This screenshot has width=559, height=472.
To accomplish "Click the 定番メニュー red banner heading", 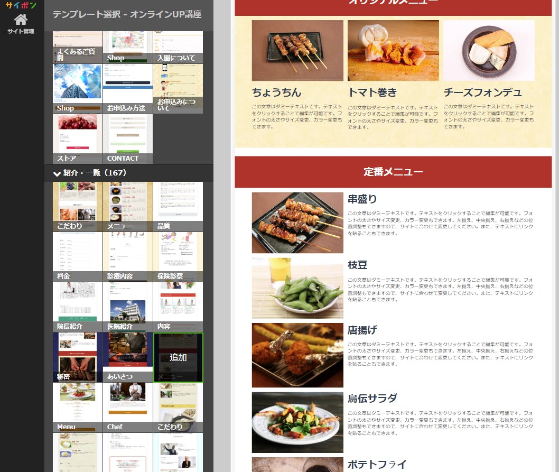I will (x=393, y=172).
